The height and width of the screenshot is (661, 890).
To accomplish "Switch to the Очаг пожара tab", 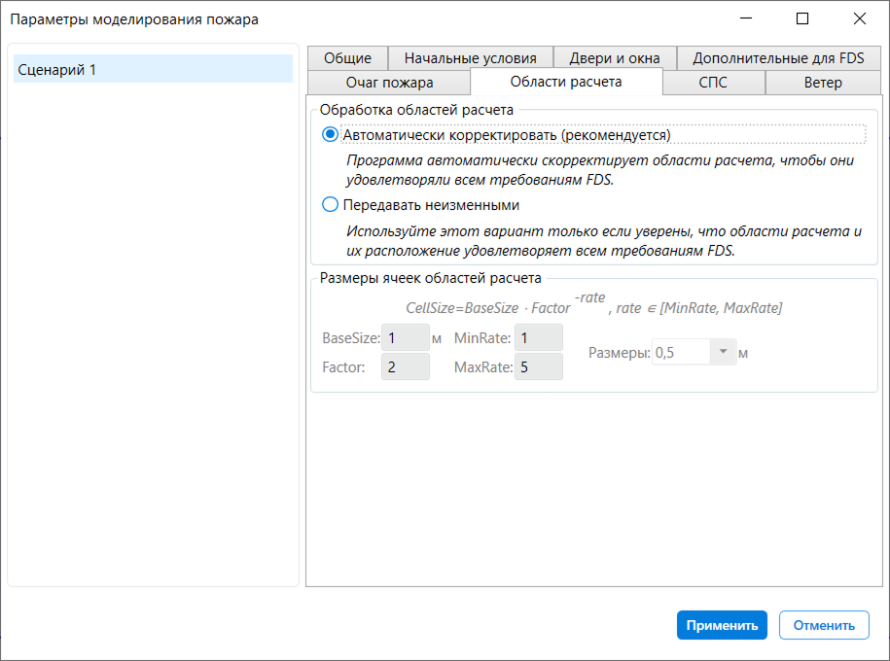I will coord(389,83).
